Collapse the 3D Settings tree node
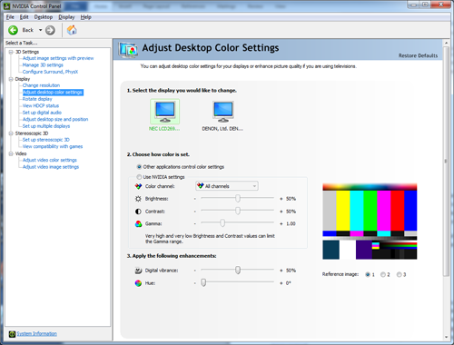Viewport: 454px width, 345px height. (x=11, y=52)
